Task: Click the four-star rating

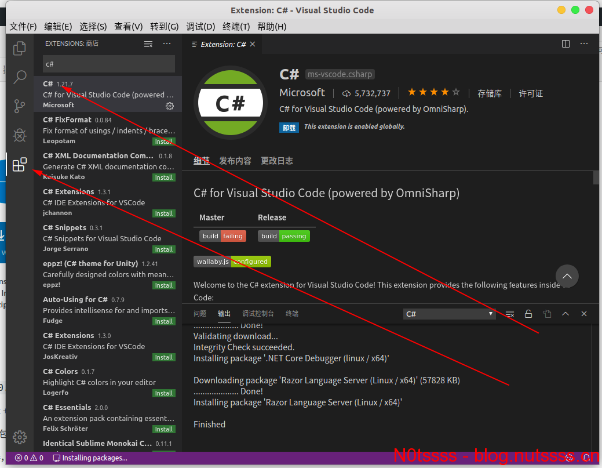Action: tap(433, 93)
